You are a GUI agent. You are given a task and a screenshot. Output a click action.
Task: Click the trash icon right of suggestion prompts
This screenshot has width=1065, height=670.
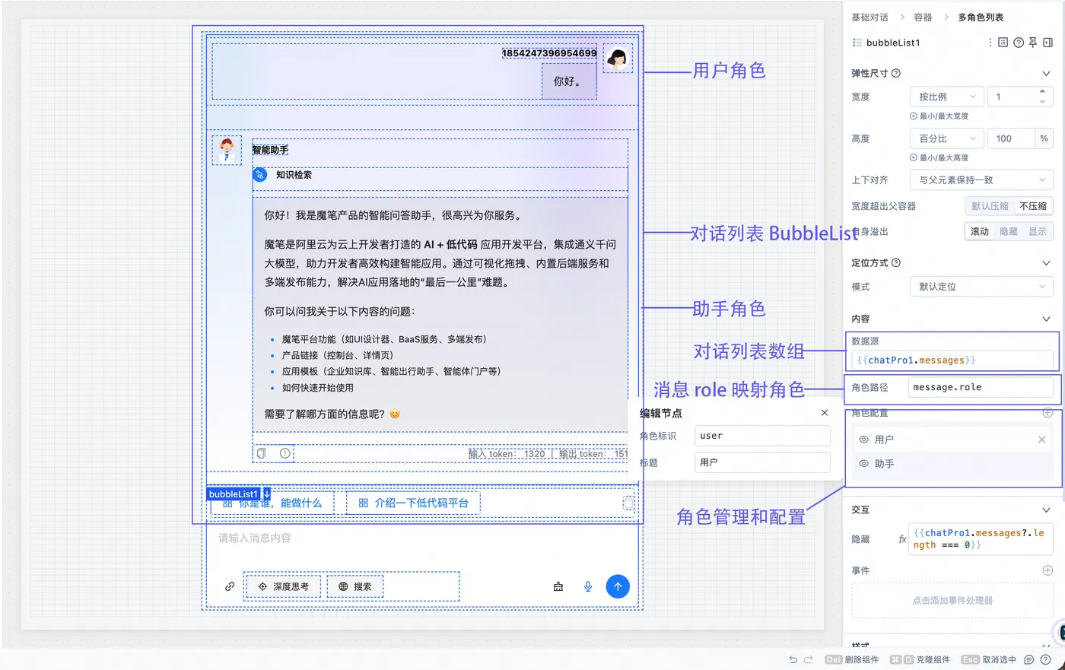[628, 503]
